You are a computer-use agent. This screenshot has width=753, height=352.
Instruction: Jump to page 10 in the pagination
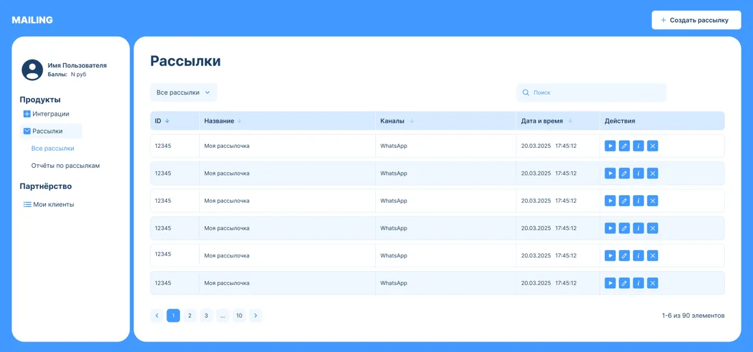239,316
